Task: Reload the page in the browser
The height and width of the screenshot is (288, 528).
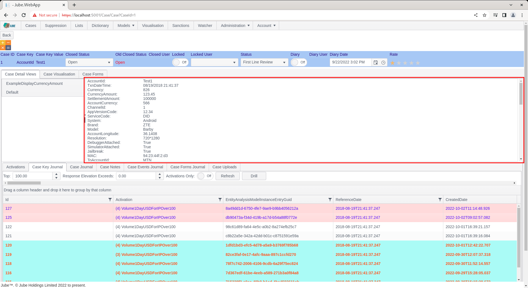Action: [x=24, y=15]
